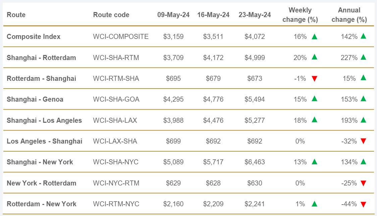377x216 pixels.
Task: Click the $6,463 value for Shanghai - New York
Action: (255, 162)
